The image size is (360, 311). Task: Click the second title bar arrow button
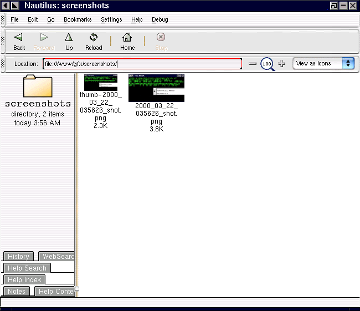(x=15, y=6)
